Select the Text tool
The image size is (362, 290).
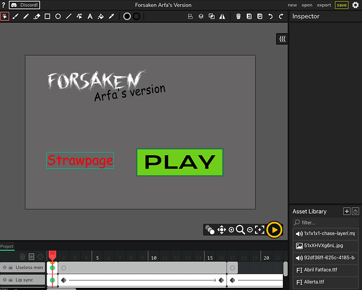90,16
